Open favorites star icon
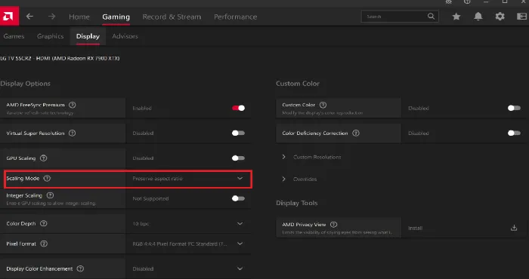Viewport: 529px width, 279px height. [456, 17]
